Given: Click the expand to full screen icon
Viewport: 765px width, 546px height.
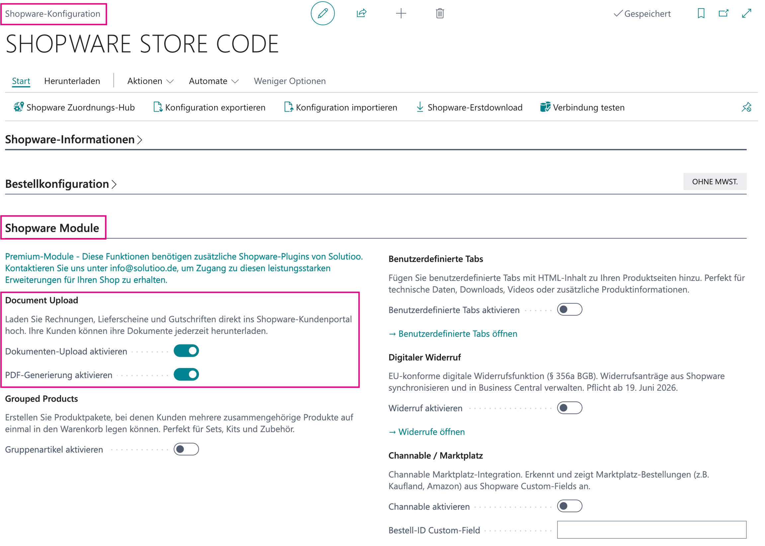Looking at the screenshot, I should click(x=746, y=14).
